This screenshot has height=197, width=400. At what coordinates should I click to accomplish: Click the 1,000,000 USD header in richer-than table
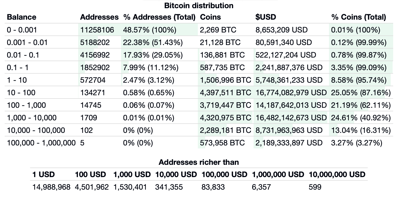(278, 175)
